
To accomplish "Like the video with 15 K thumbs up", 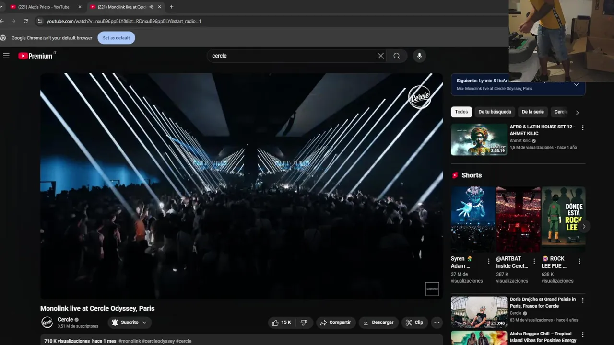I will tap(282, 322).
